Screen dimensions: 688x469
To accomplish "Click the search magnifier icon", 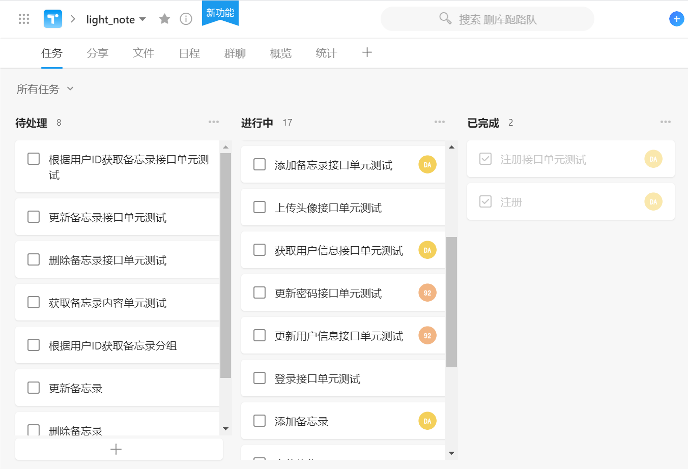I will 445,19.
